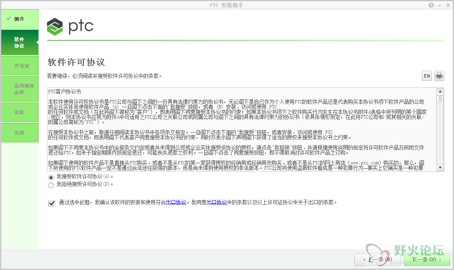This screenshot has height=270, width=454.
Task: Switch agreement language with EN button
Action: click(427, 76)
